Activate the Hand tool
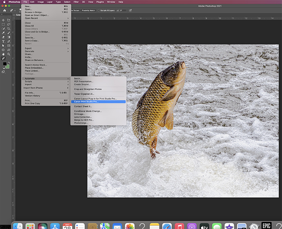282x229 pixels. point(3,54)
